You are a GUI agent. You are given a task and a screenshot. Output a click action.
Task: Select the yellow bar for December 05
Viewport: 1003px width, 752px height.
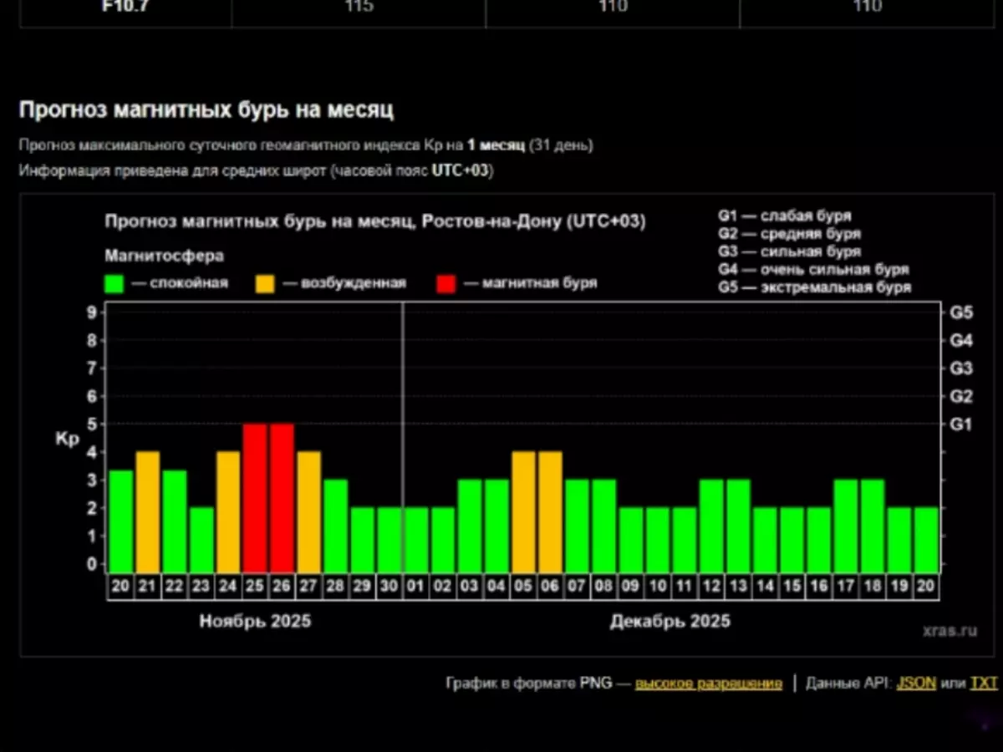523,511
